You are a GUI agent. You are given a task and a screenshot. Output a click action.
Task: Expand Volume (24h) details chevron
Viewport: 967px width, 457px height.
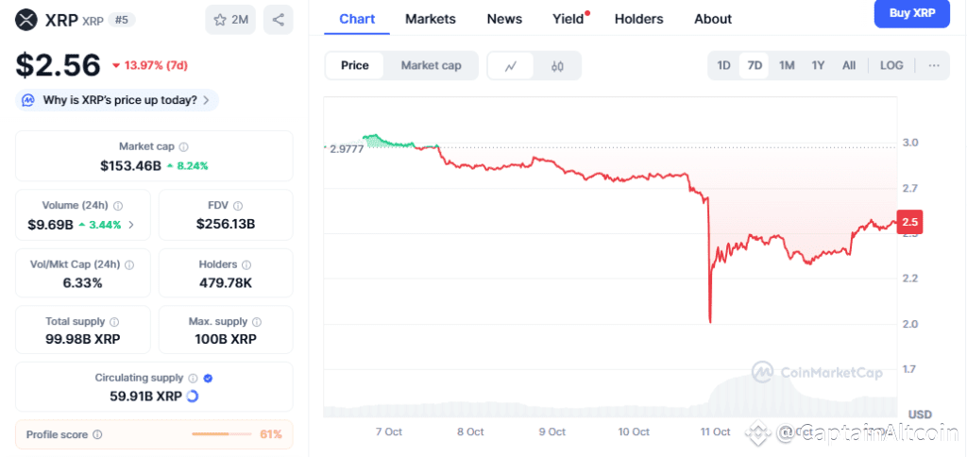click(x=131, y=225)
